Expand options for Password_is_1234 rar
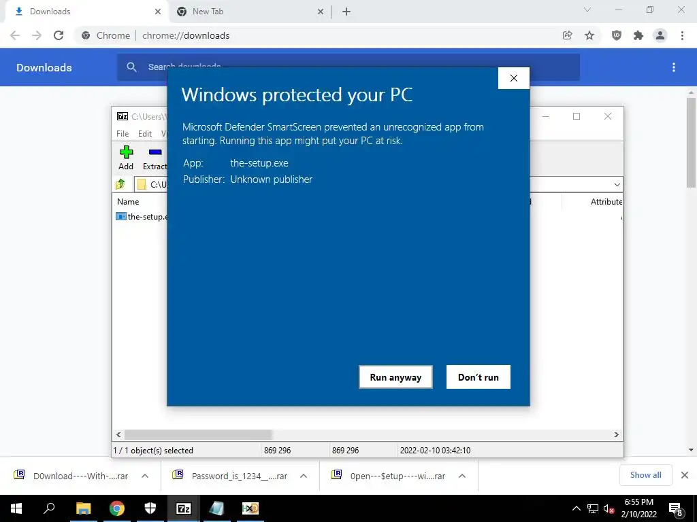The image size is (697, 522). pyautogui.click(x=304, y=476)
